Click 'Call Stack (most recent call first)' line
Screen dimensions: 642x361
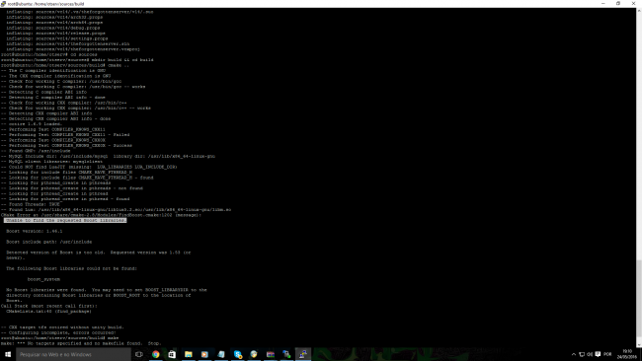tap(49, 306)
